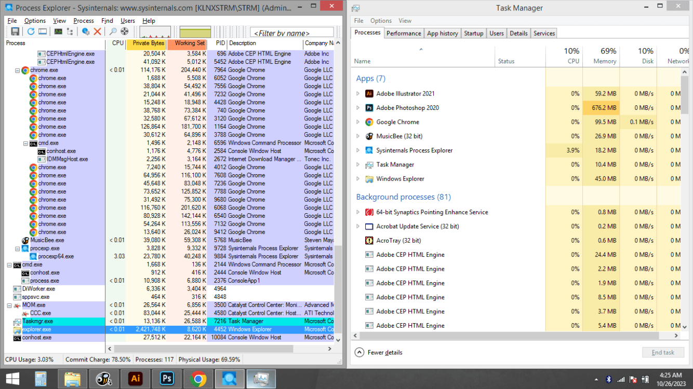Click the Find handle magnifier toolbar icon
The image size is (693, 389).
point(113,32)
